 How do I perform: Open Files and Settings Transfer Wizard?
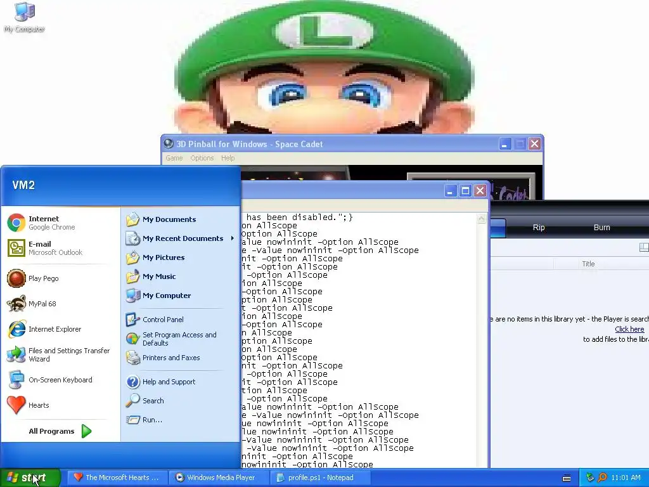tap(60, 354)
